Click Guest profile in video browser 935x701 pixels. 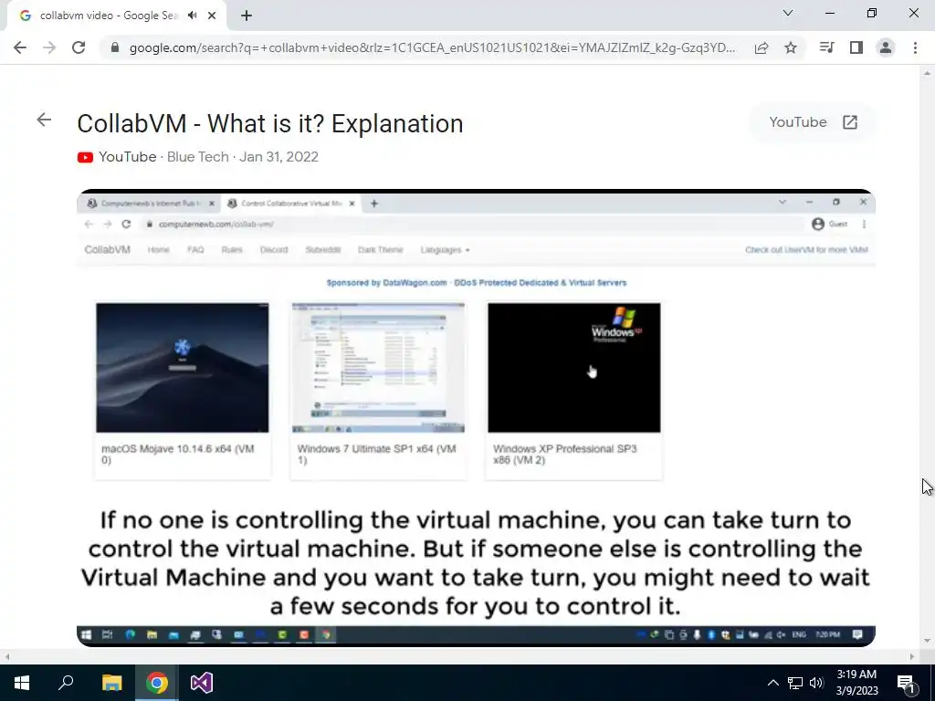point(829,225)
